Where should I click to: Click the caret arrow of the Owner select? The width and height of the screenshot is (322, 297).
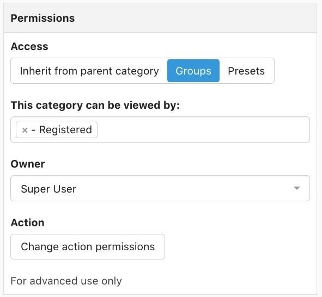[x=297, y=188]
